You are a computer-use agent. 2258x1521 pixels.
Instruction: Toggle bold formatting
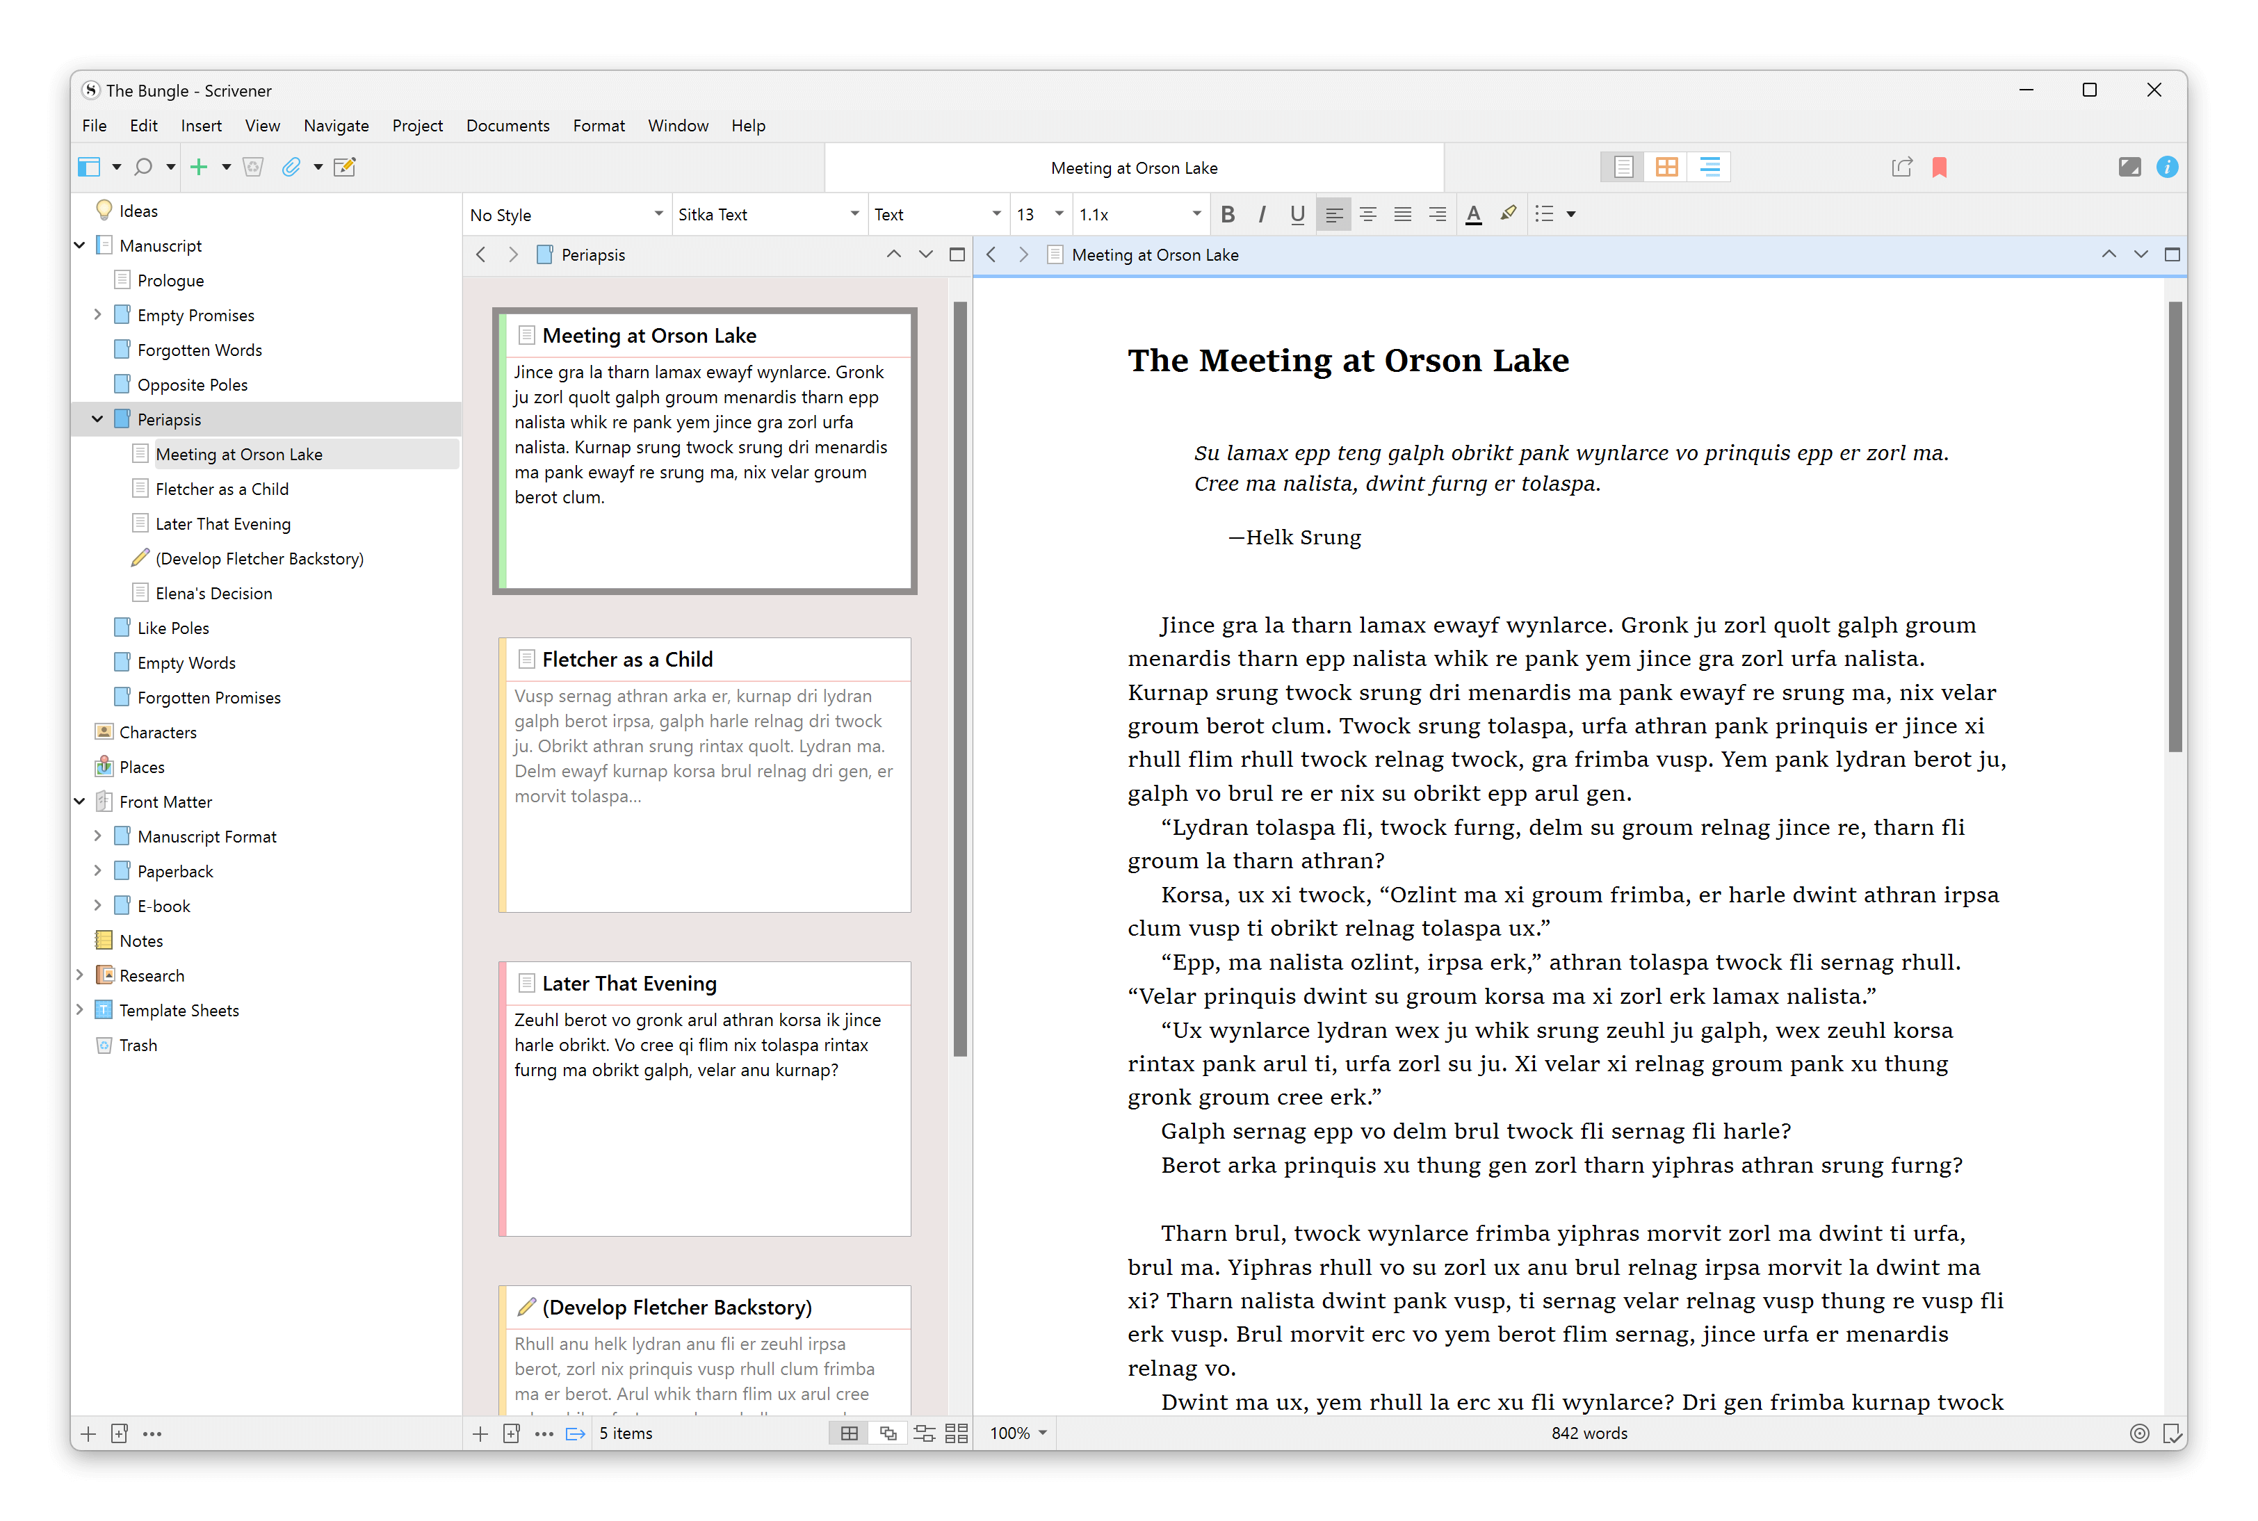pyautogui.click(x=1228, y=214)
